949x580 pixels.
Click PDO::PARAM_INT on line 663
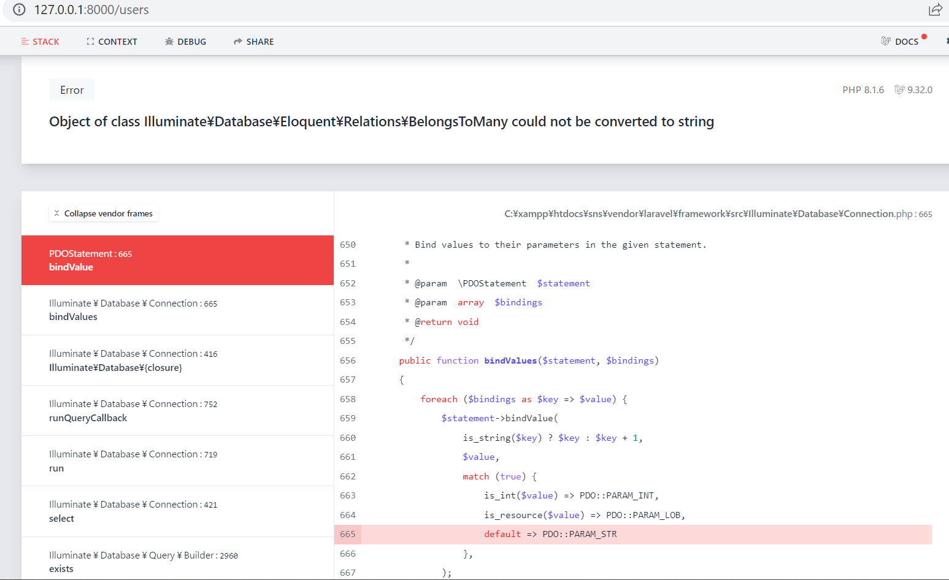pos(619,495)
